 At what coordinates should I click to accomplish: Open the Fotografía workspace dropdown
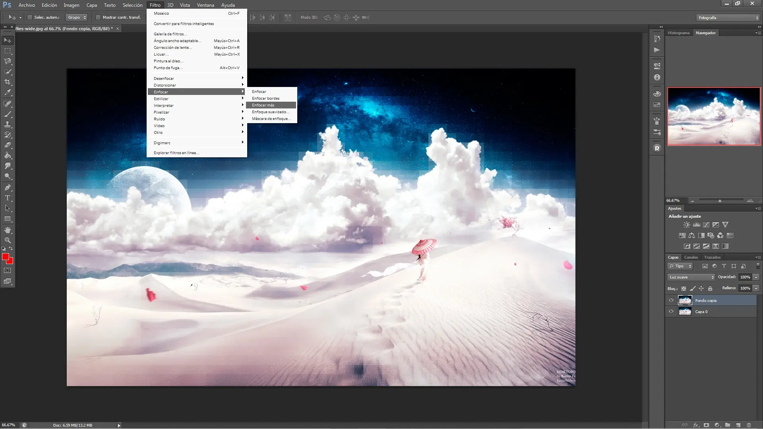tap(728, 18)
